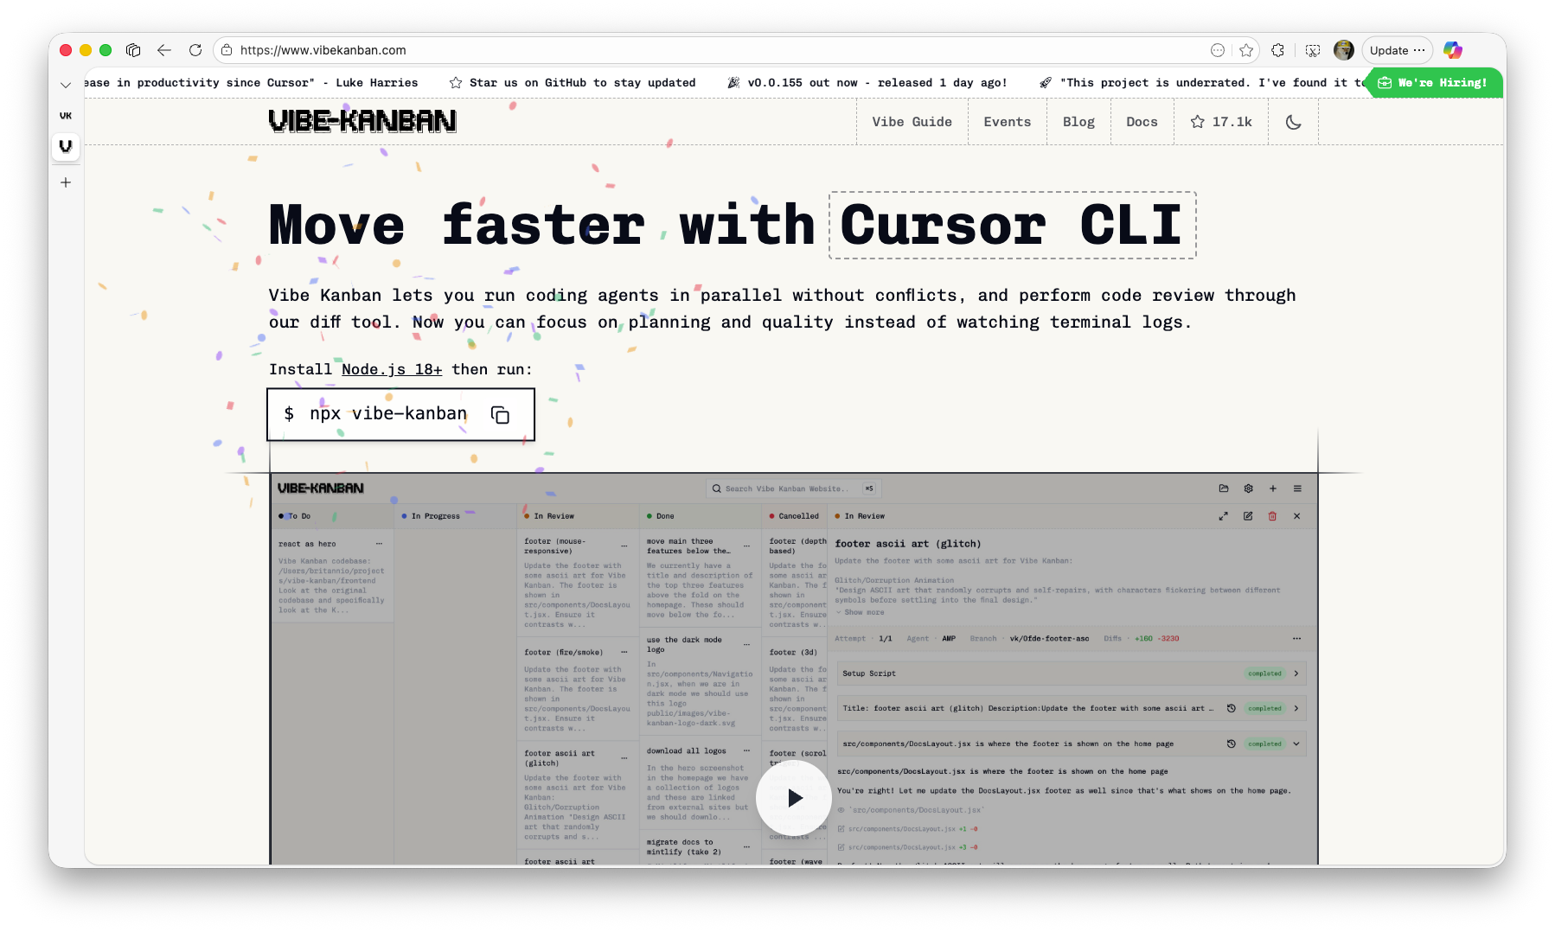Click the ellipsis icon in the address bar

[1218, 50]
